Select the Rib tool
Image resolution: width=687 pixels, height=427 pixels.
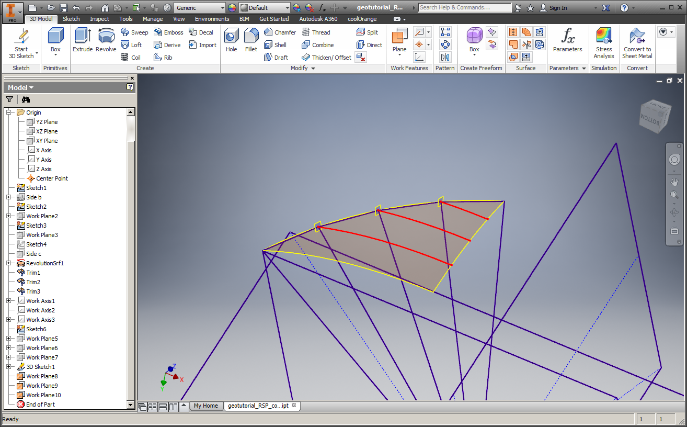tap(163, 58)
